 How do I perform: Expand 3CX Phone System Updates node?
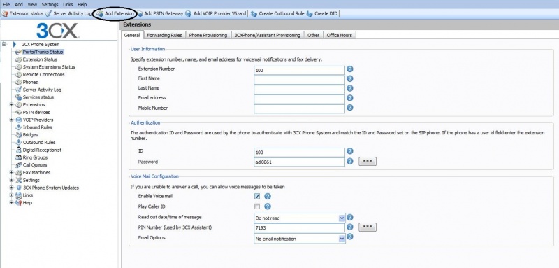11,188
